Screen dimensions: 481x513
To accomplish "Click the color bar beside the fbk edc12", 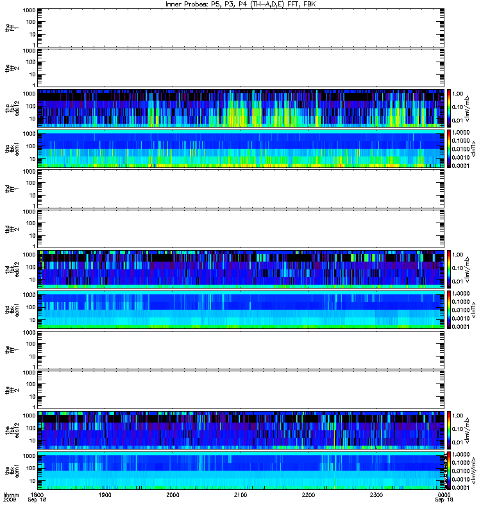I will 449,430.
